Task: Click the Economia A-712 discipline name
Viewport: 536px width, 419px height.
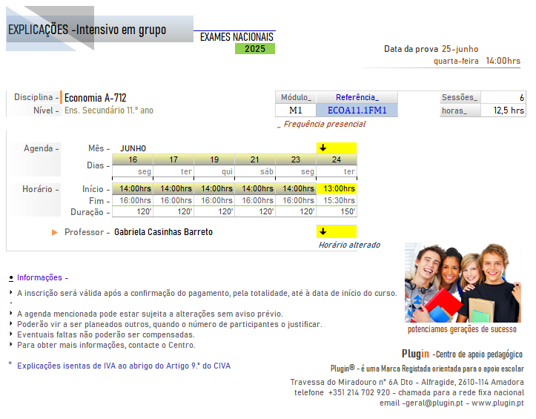Action: point(96,98)
